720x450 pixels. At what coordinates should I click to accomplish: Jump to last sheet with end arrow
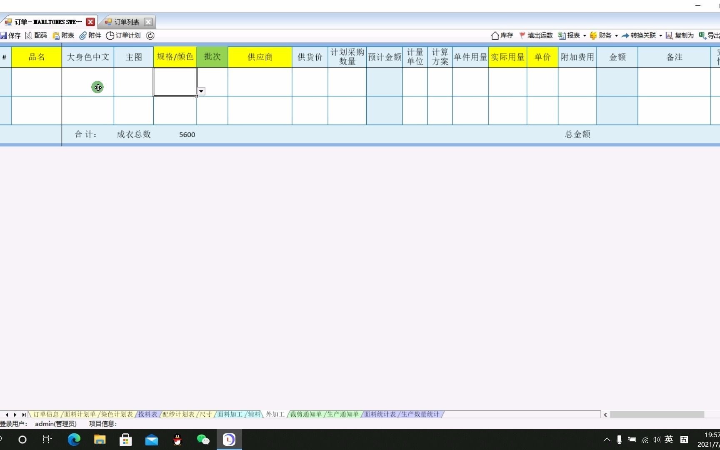[24, 415]
